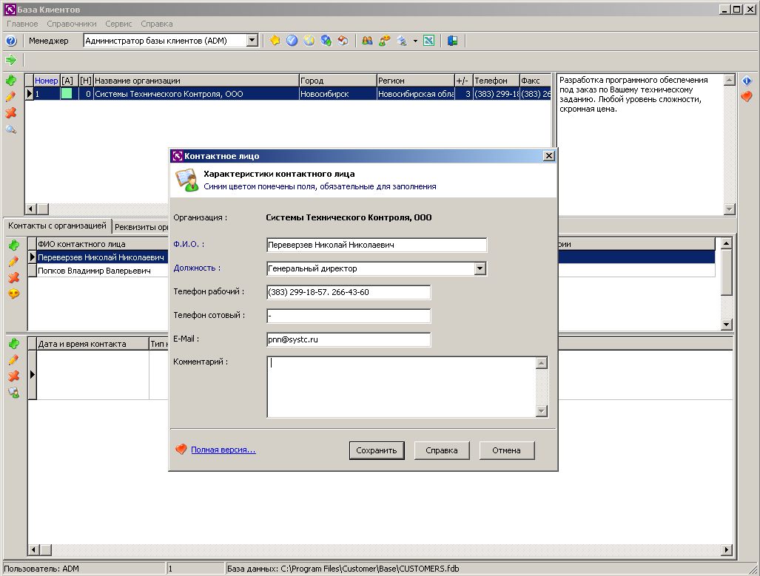Click the yellow star icon in the toolbar
Screen dimensions: 760x576
[275, 41]
